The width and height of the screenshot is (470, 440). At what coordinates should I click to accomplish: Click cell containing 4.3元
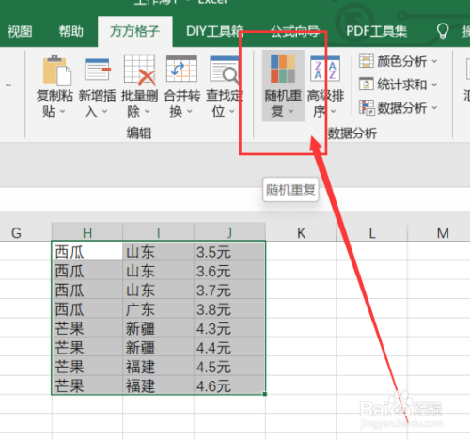click(x=229, y=328)
